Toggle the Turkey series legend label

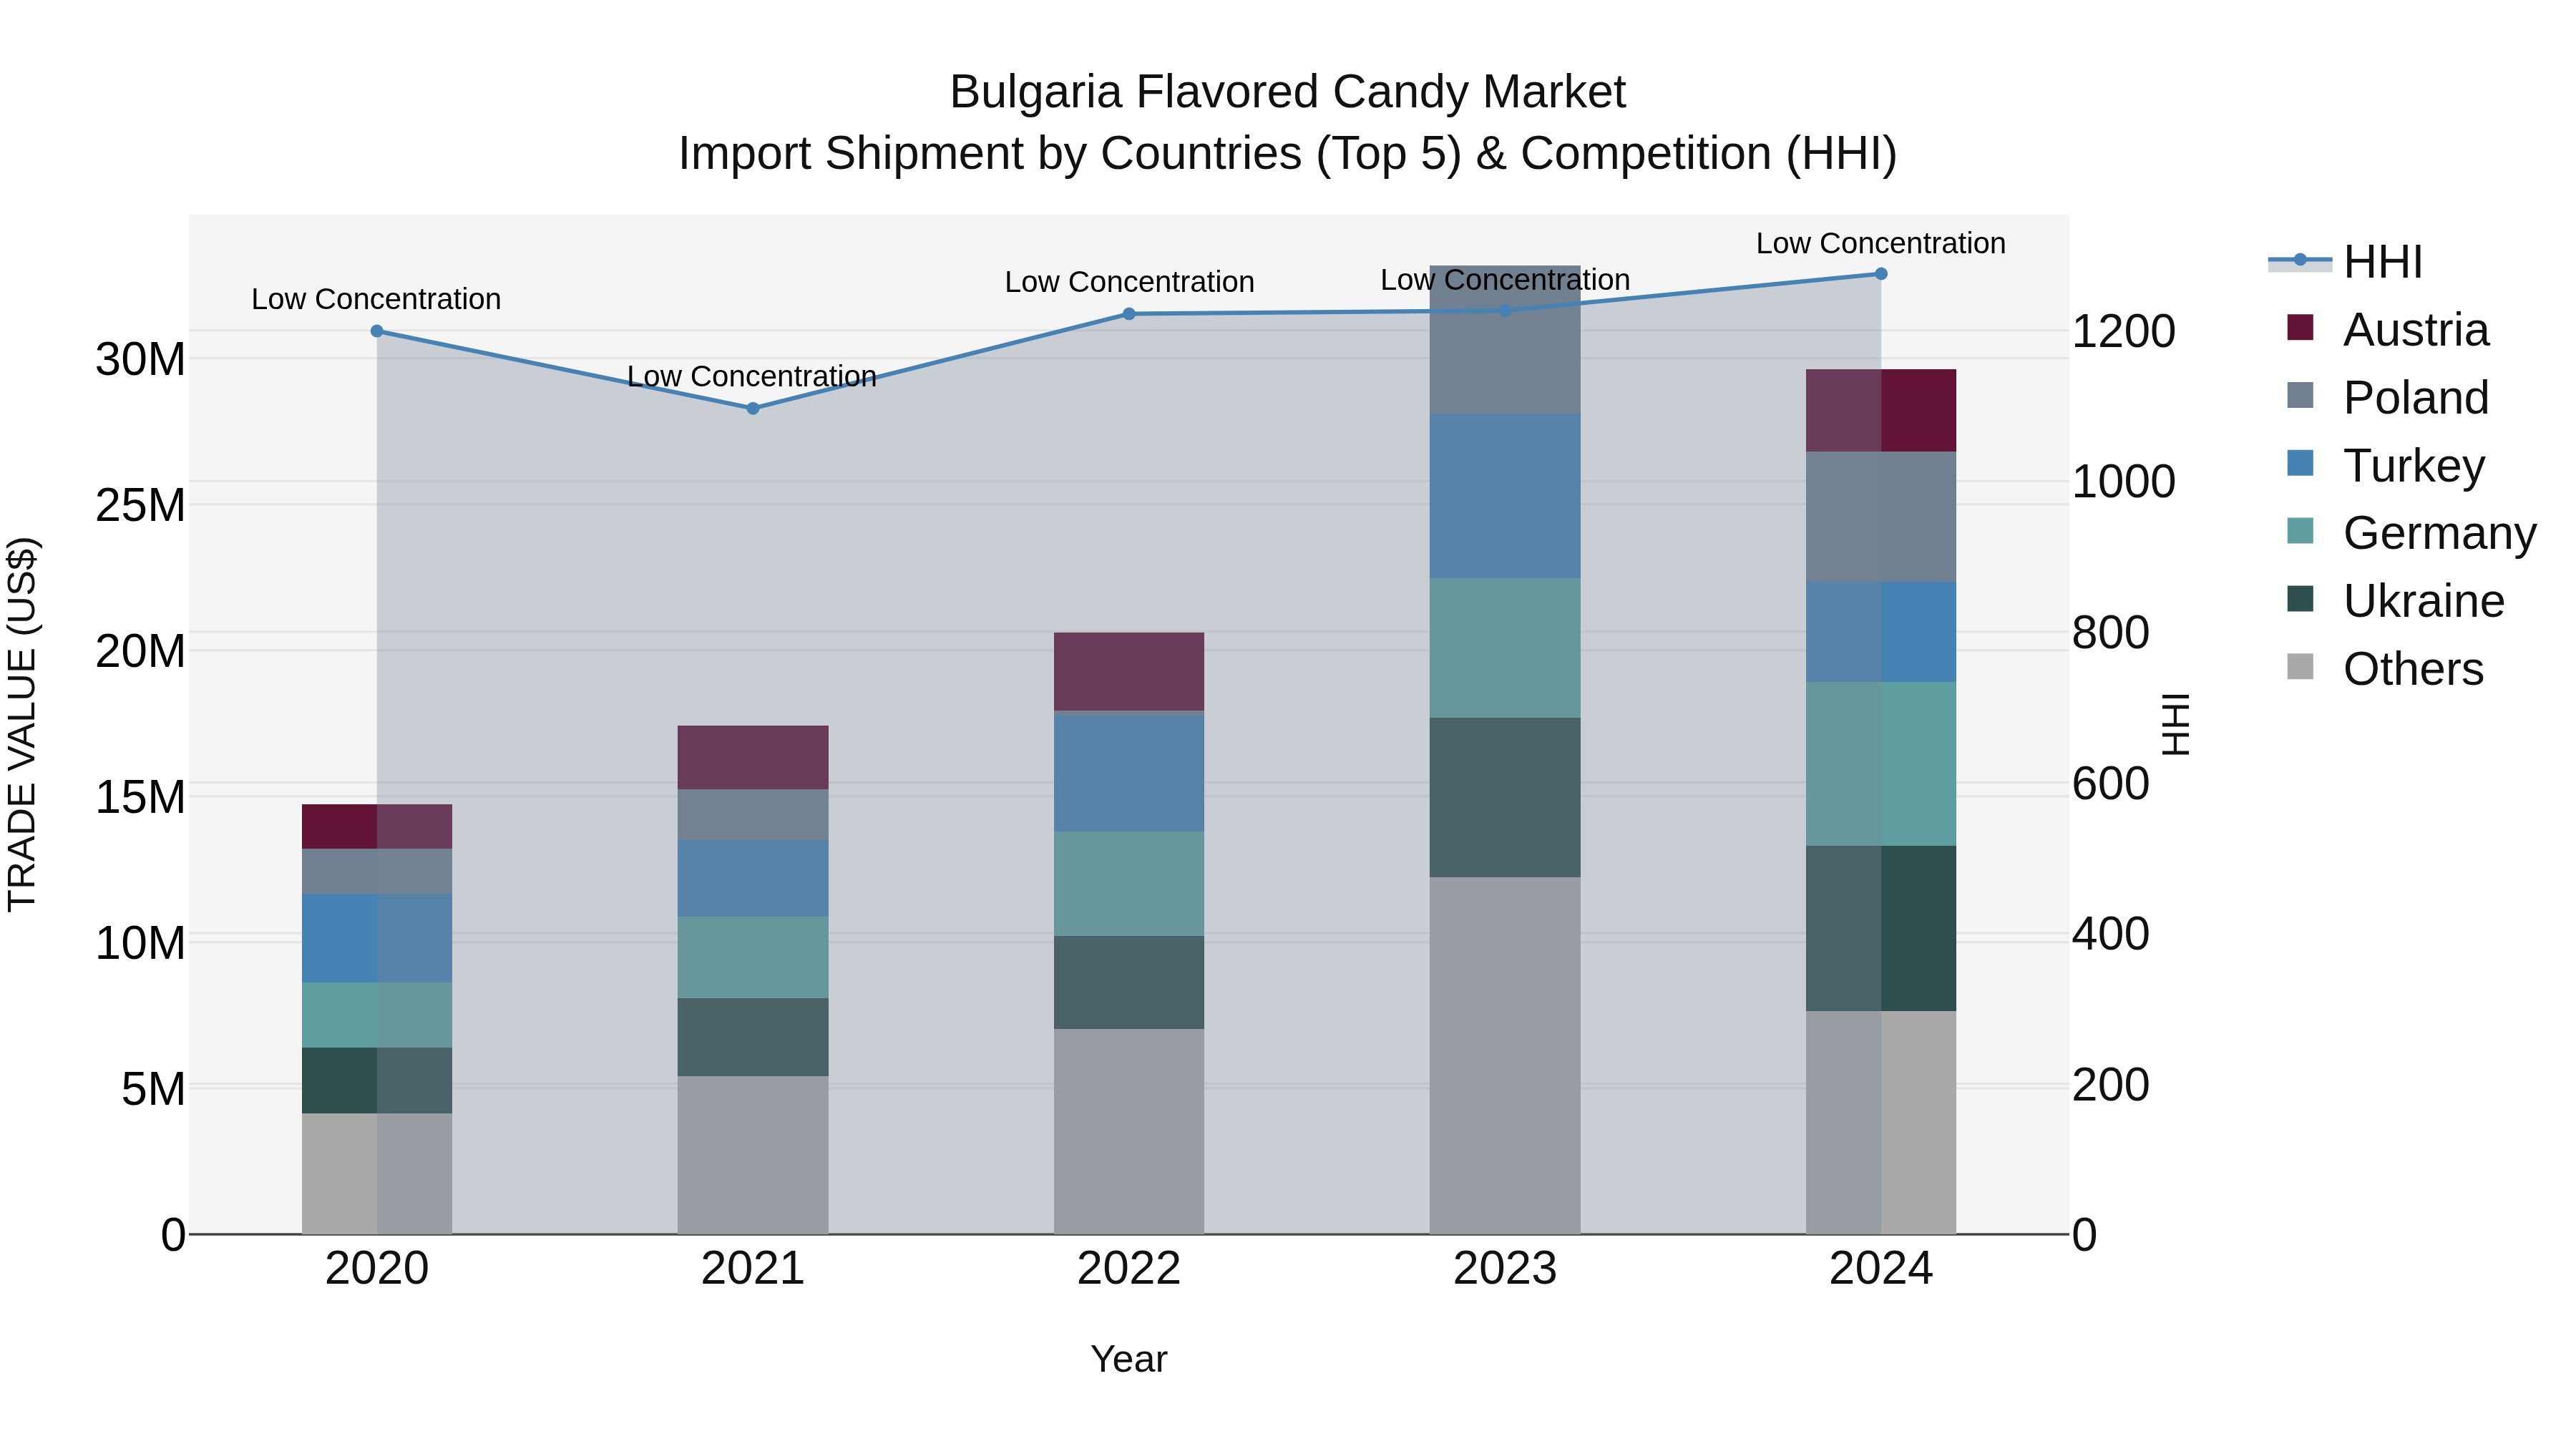pyautogui.click(x=2414, y=466)
